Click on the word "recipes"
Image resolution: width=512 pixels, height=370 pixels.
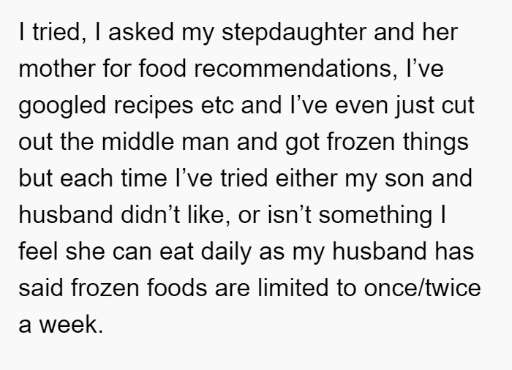click(154, 106)
